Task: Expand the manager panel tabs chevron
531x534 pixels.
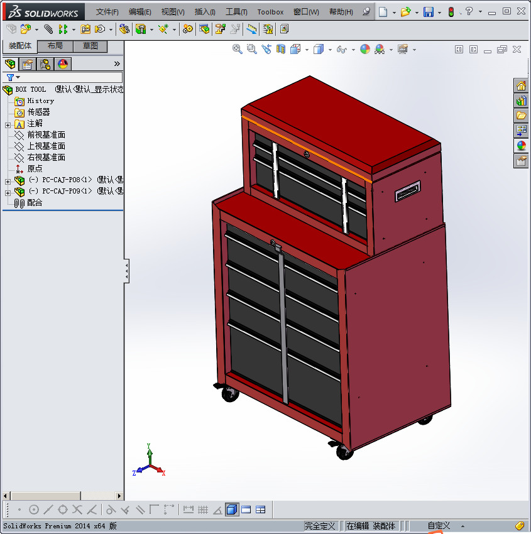Action: pos(117,63)
